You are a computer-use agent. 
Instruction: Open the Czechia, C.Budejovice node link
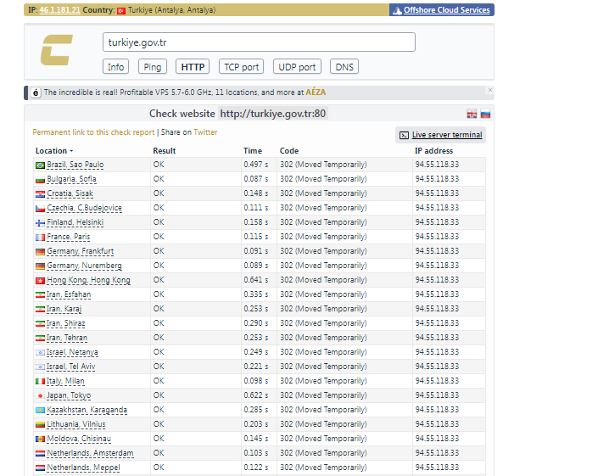84,208
